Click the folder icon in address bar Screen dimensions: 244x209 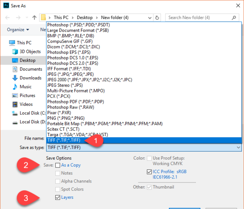43,17
